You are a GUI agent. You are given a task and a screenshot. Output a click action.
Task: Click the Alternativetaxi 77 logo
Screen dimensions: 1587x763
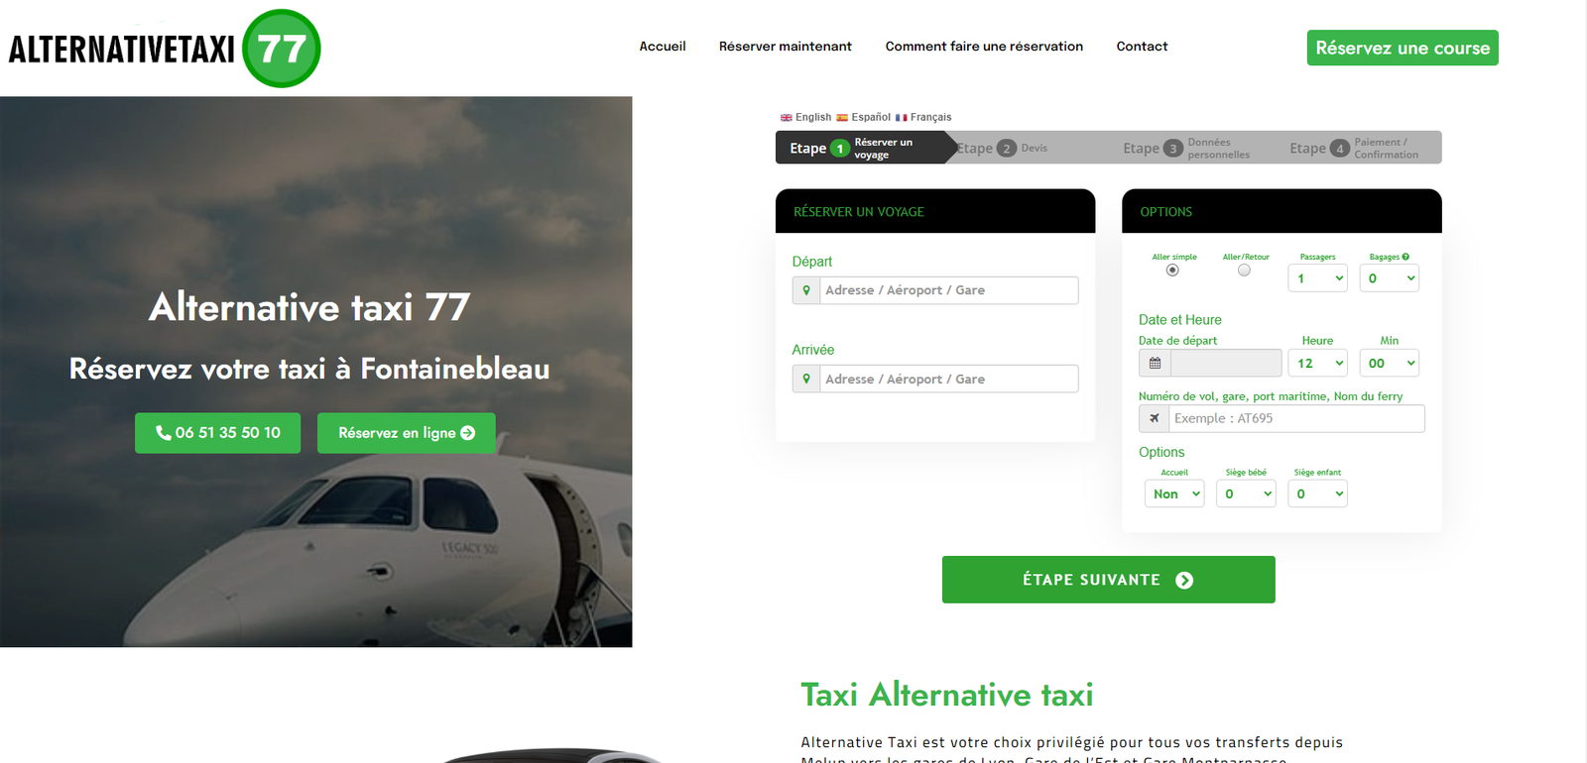pyautogui.click(x=165, y=49)
